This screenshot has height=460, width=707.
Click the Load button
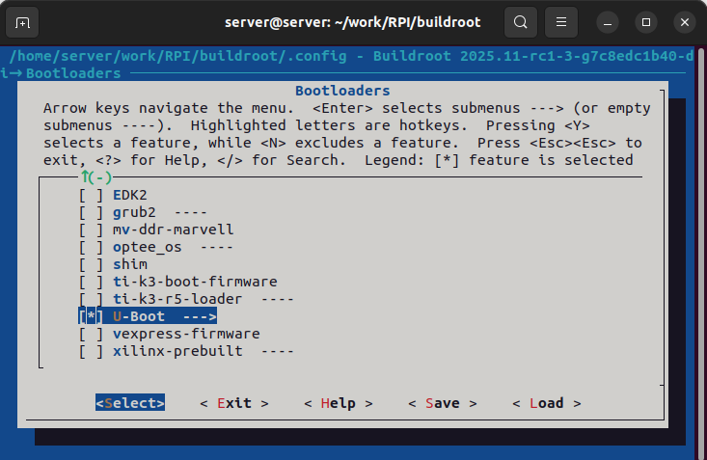pyautogui.click(x=547, y=403)
